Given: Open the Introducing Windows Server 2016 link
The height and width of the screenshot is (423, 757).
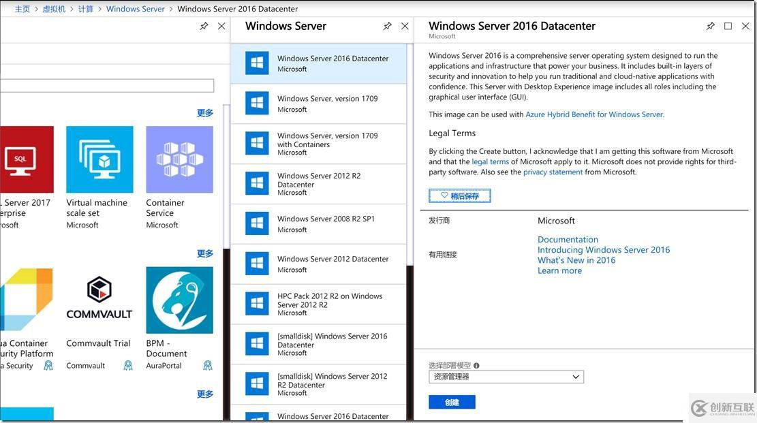Looking at the screenshot, I should point(604,249).
